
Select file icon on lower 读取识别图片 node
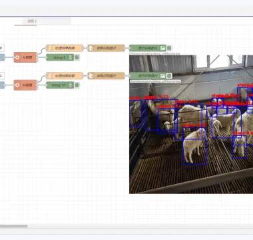(91, 76)
